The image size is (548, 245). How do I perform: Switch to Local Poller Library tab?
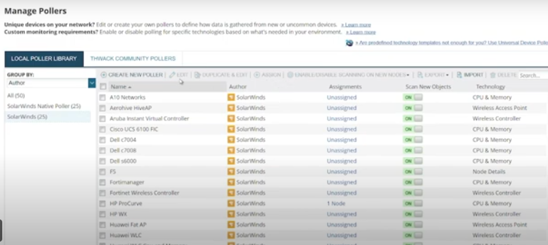[x=44, y=59]
